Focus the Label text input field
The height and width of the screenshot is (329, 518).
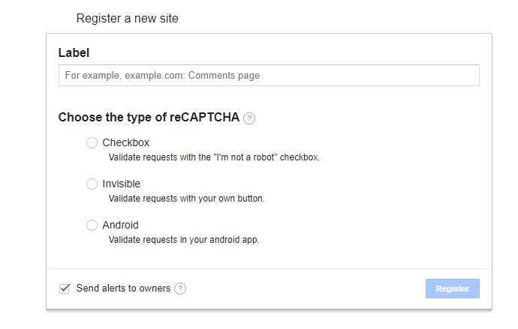(269, 76)
